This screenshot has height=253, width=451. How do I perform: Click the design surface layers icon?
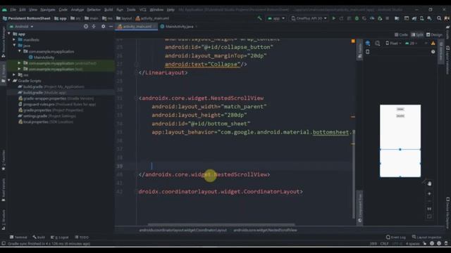[x=368, y=44]
